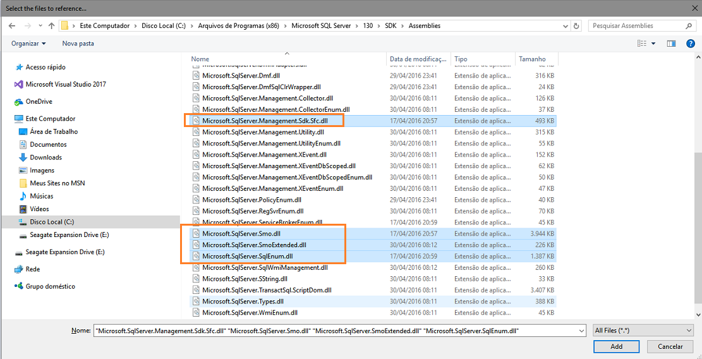Open the All Files (*.*) filter dropdown
This screenshot has height=359, width=702.
(x=643, y=331)
